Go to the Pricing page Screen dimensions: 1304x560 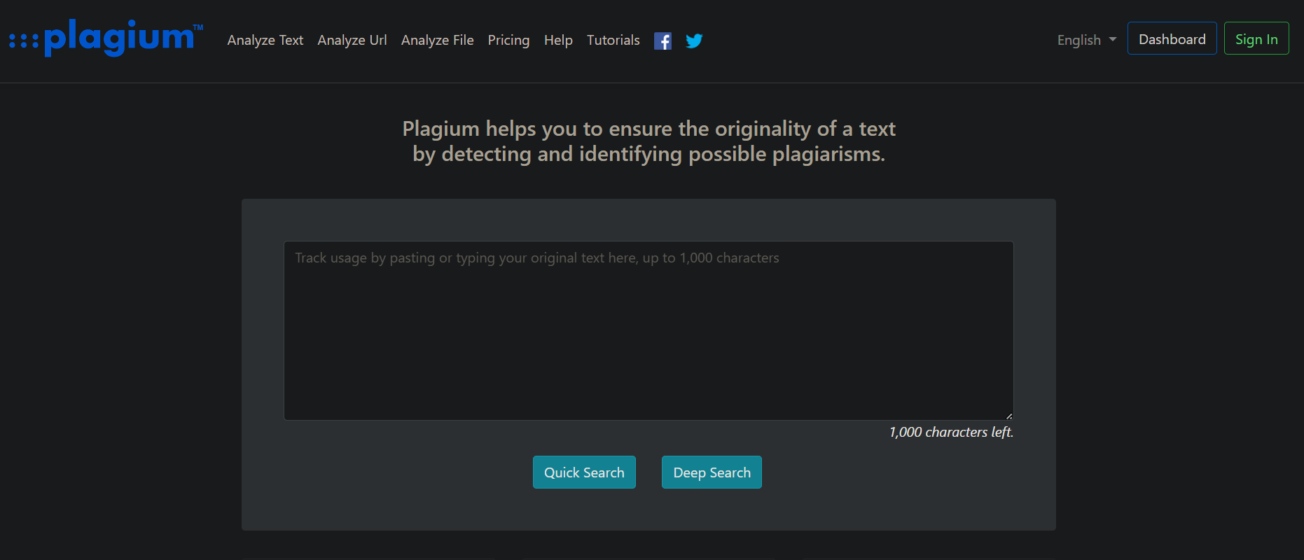tap(509, 40)
